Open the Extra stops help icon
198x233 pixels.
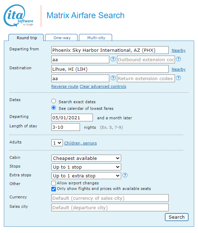(x=125, y=175)
